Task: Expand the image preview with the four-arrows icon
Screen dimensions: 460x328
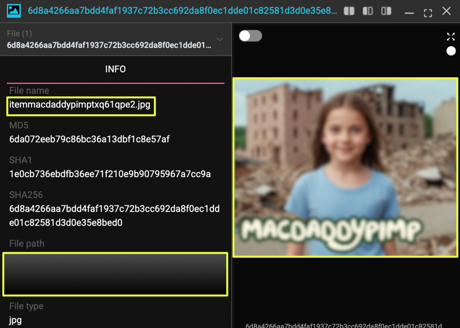Action: [451, 37]
